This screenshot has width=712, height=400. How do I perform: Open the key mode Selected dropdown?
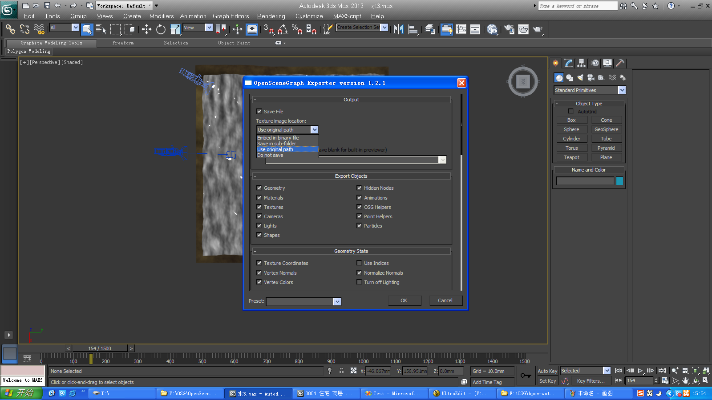607,371
